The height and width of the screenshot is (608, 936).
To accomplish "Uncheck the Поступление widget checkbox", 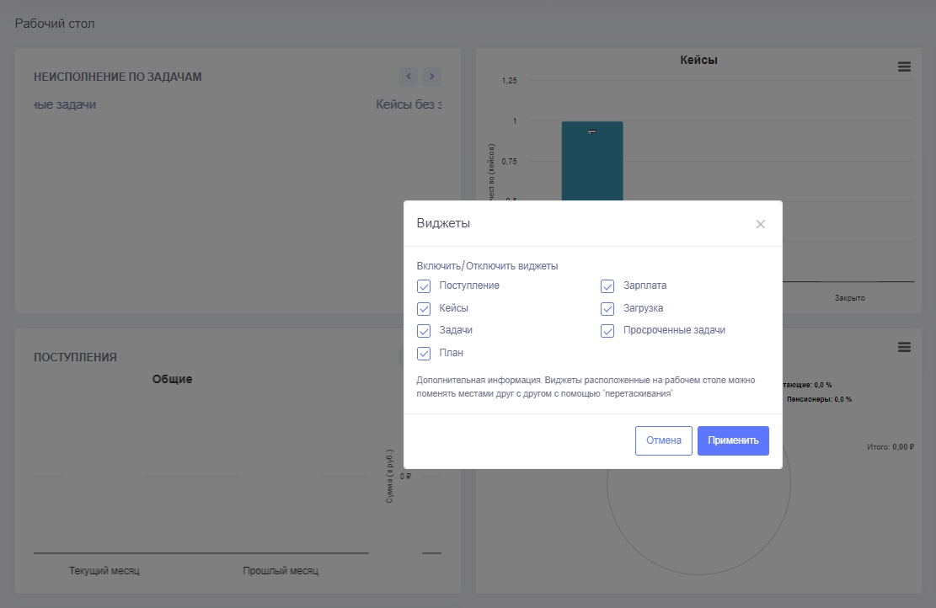I will [424, 286].
